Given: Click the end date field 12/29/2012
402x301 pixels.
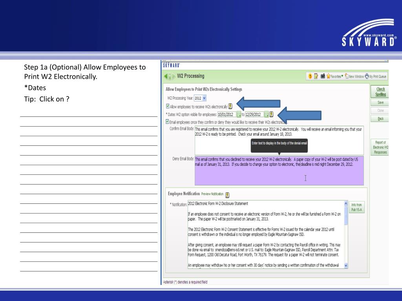Looking at the screenshot, I should pyautogui.click(x=254, y=114).
